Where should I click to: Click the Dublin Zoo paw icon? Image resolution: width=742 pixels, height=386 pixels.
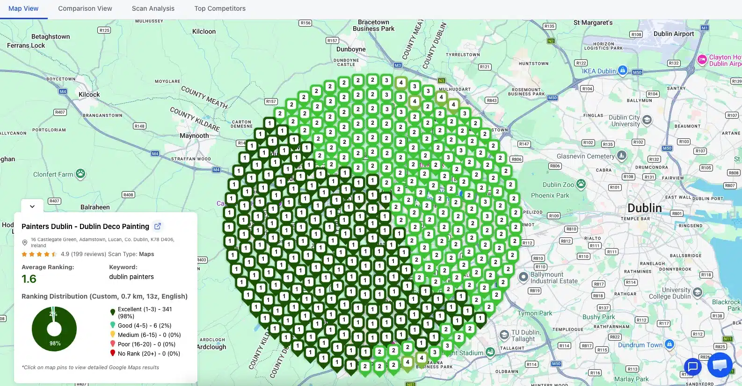[581, 184]
